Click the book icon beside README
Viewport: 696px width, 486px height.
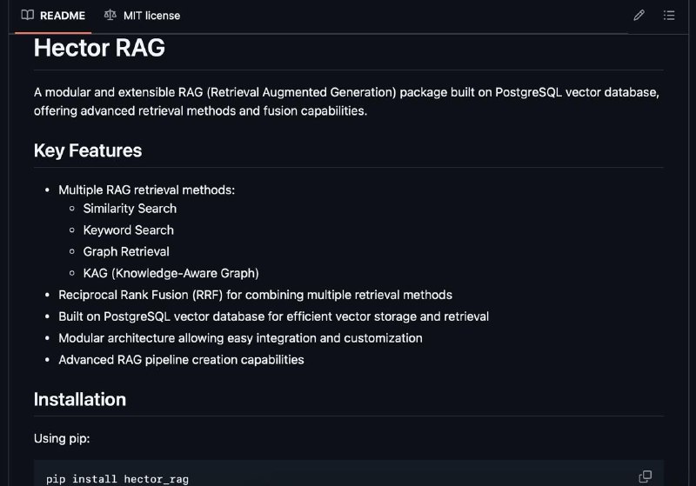tap(28, 15)
